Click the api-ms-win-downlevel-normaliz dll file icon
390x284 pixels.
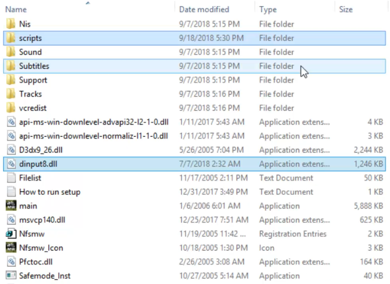[11, 136]
